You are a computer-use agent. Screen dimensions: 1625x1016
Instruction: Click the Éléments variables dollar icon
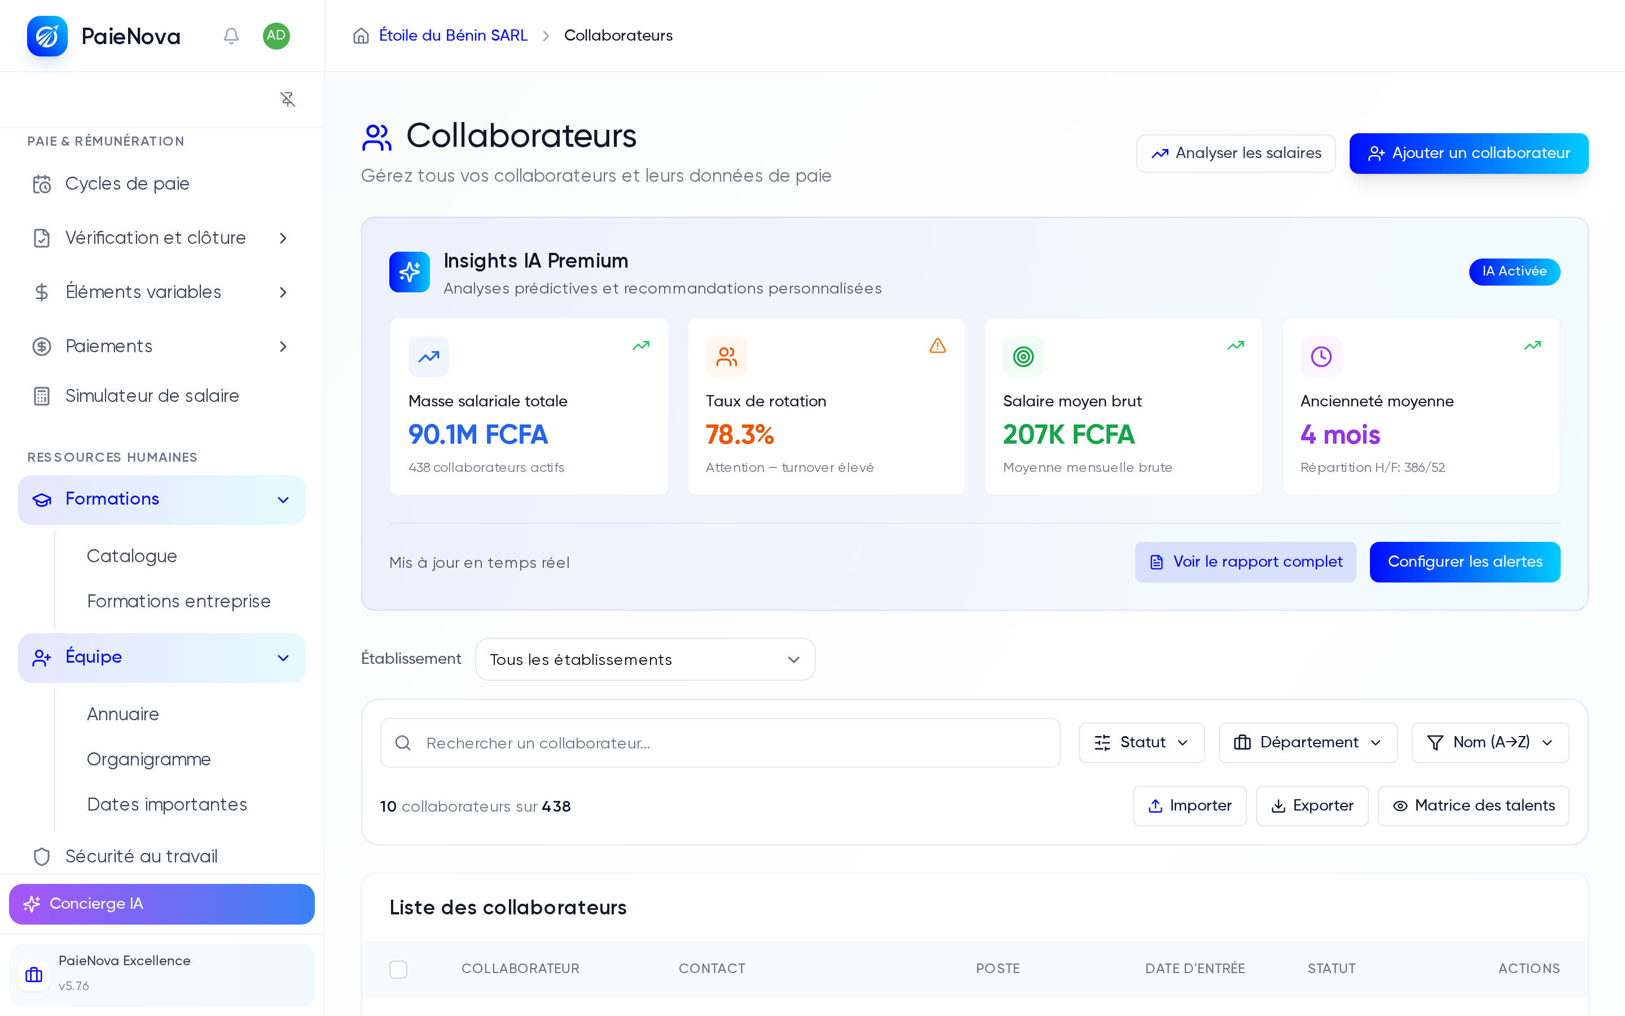tap(42, 292)
